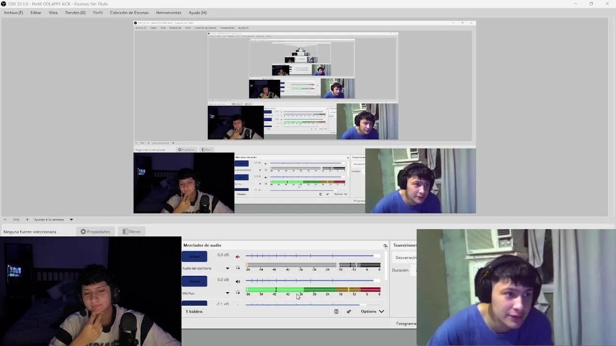Screen dimensions: 616x346
Task: Restore down the OBS window
Action: (591, 4)
